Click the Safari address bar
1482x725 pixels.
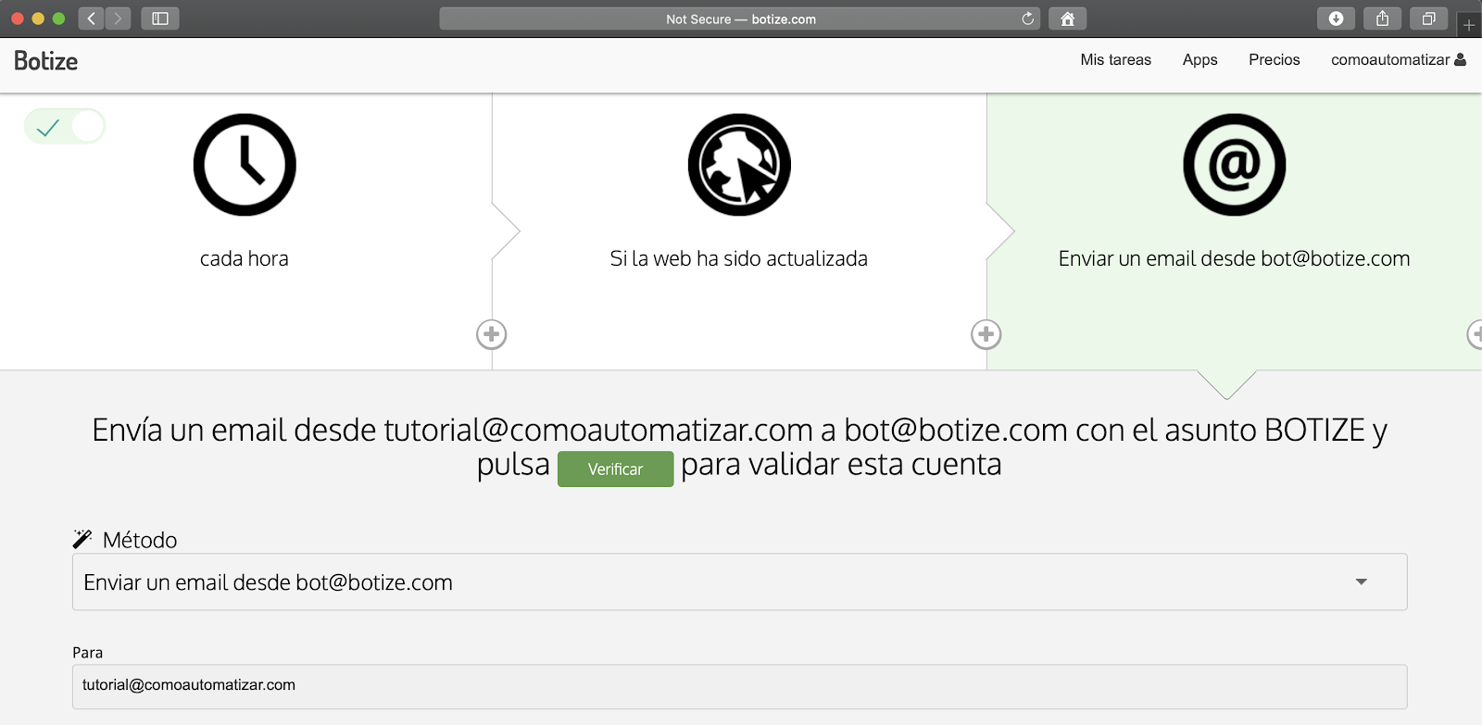tap(739, 19)
